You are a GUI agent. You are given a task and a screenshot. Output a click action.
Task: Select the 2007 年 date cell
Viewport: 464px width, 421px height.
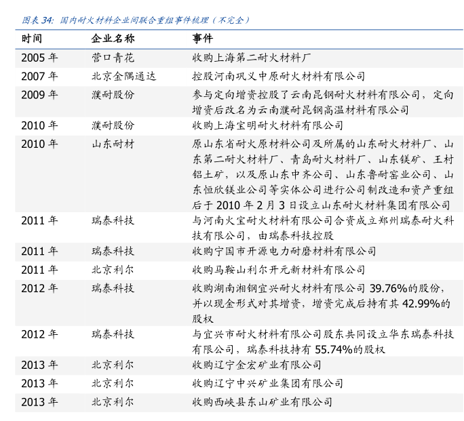(39, 76)
